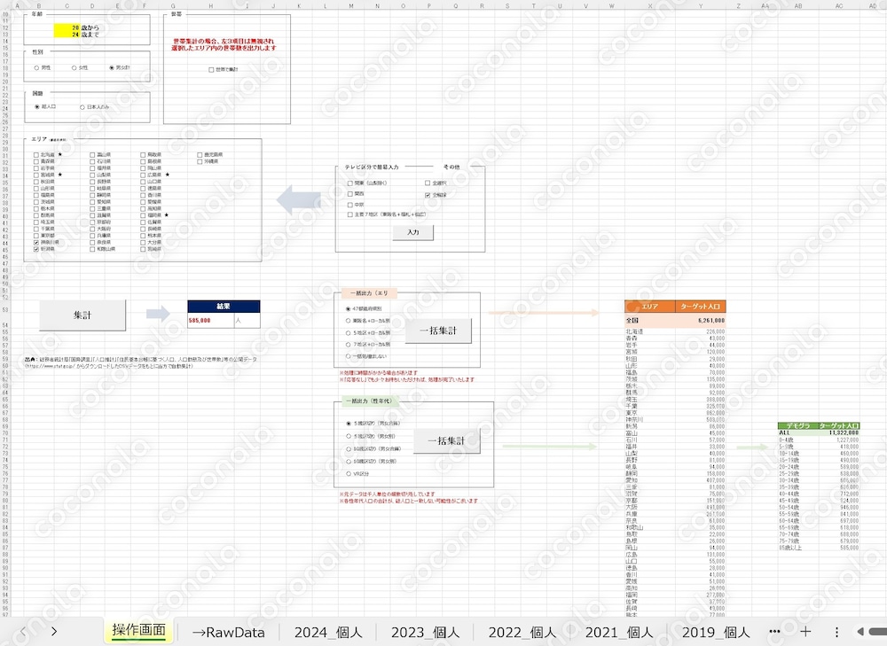Select the 2022_個人 sheet tab
887x646 pixels.
522,632
